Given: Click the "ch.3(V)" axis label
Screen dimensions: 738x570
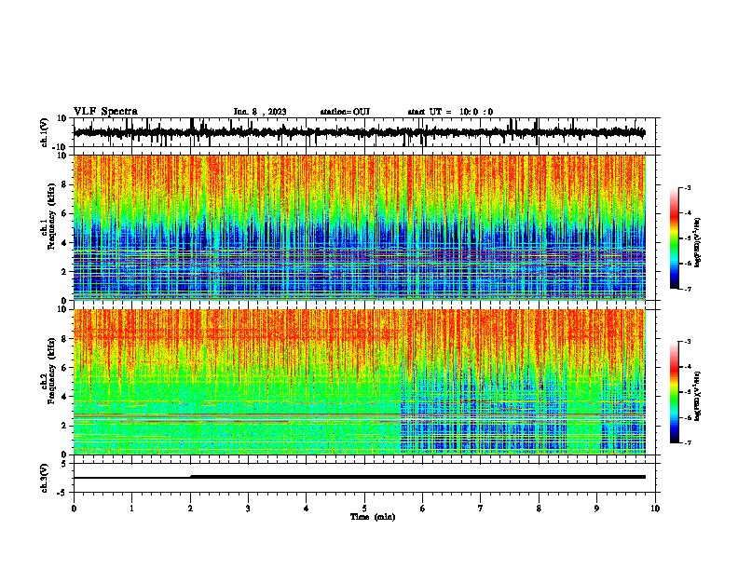Looking at the screenshot, I should point(45,478).
